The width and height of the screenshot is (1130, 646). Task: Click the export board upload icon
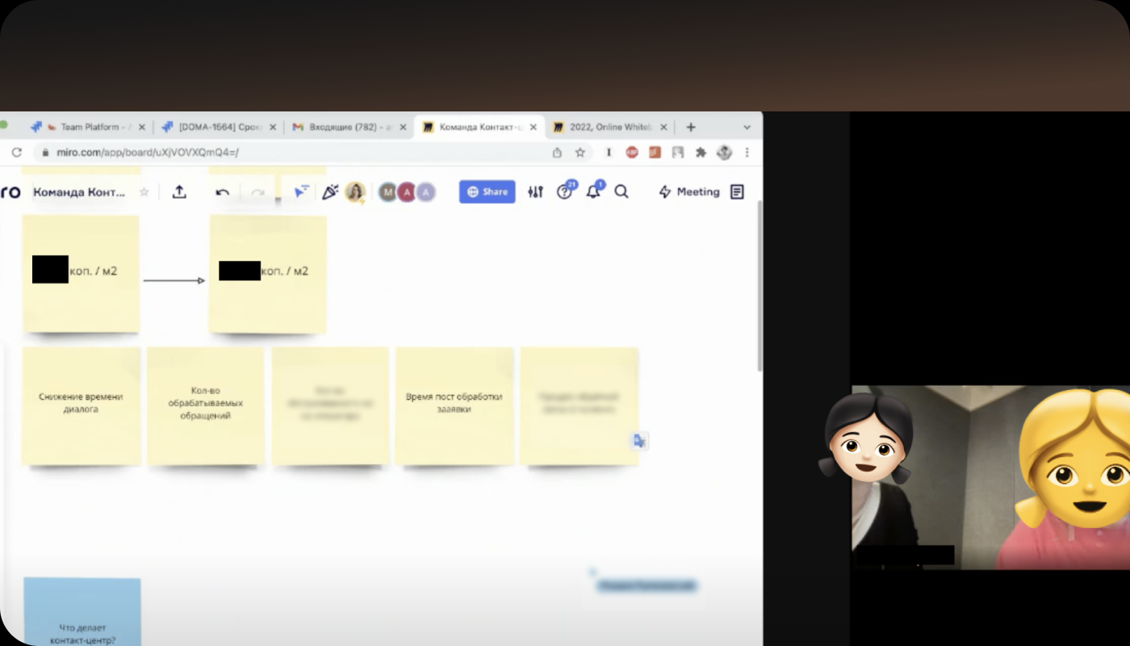pos(179,192)
